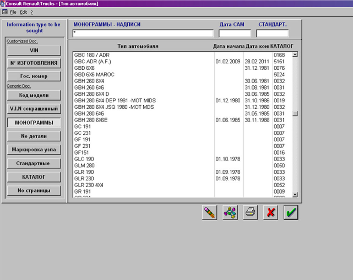Click the green checkmark confirm icon

(291, 212)
